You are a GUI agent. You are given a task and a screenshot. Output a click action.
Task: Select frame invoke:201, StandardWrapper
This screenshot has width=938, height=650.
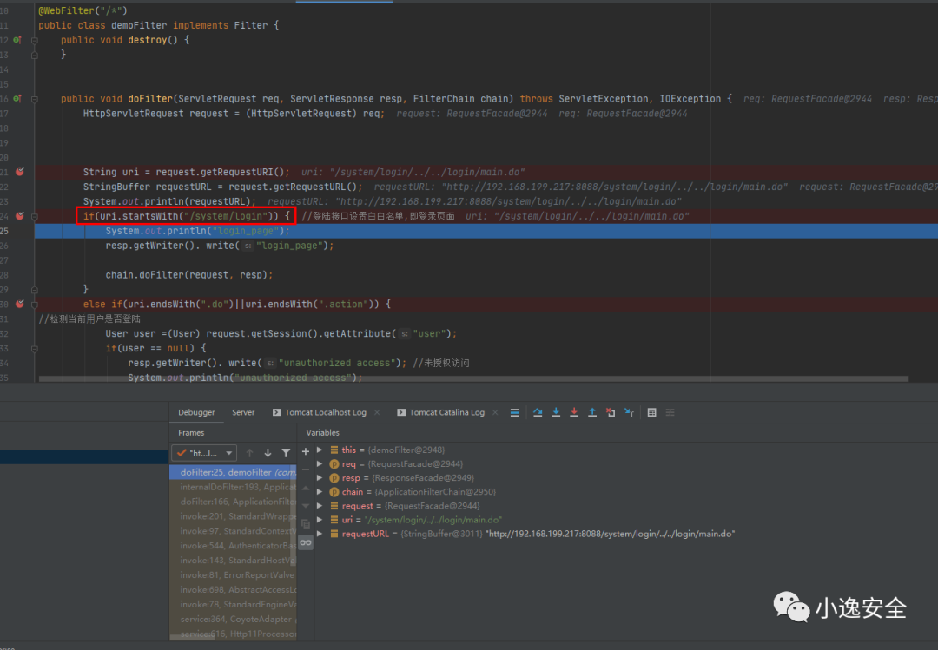click(234, 516)
